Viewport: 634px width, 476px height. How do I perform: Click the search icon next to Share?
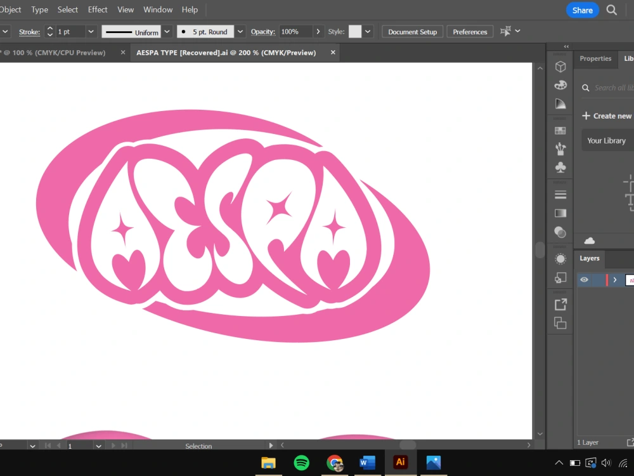point(611,10)
